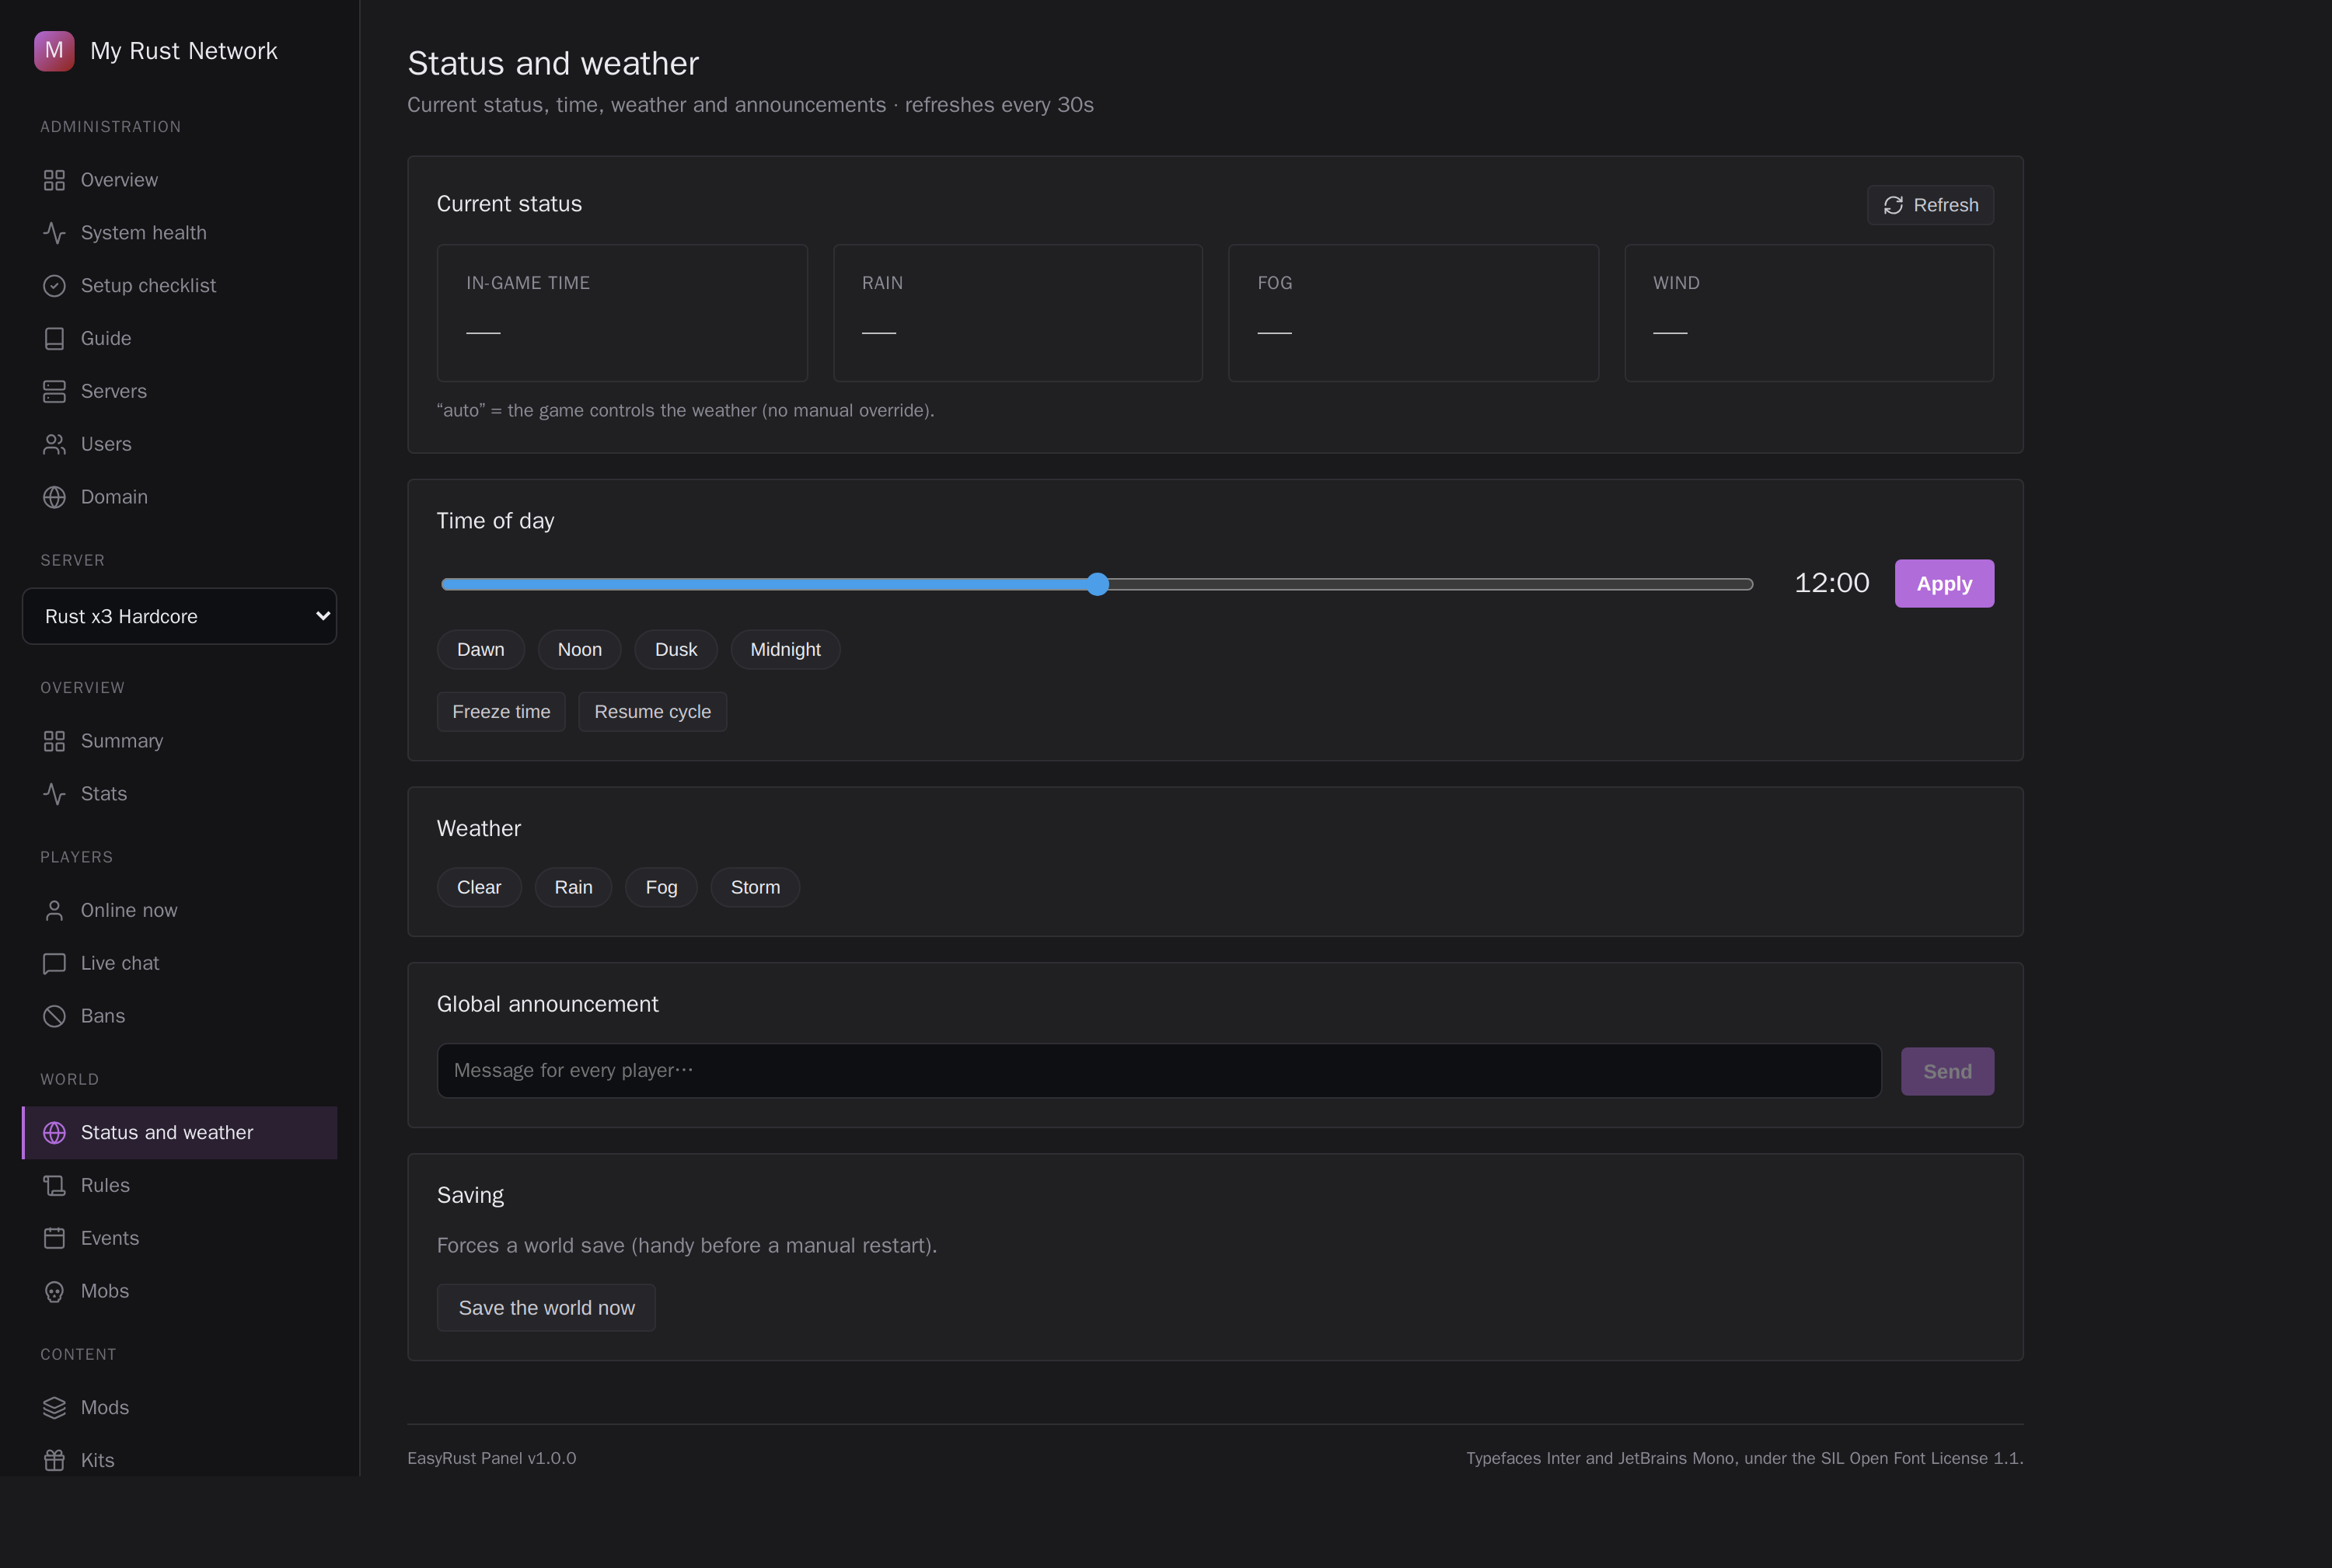Click the Mobs skull icon
This screenshot has width=2332, height=1568.
(x=54, y=1291)
